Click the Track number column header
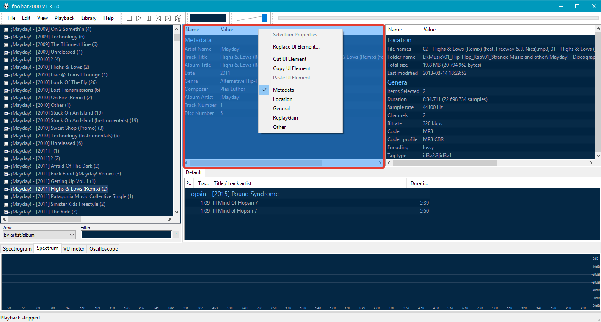 (203, 183)
